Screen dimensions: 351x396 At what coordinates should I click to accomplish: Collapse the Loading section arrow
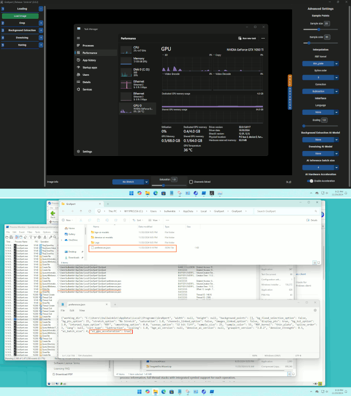[41, 9]
